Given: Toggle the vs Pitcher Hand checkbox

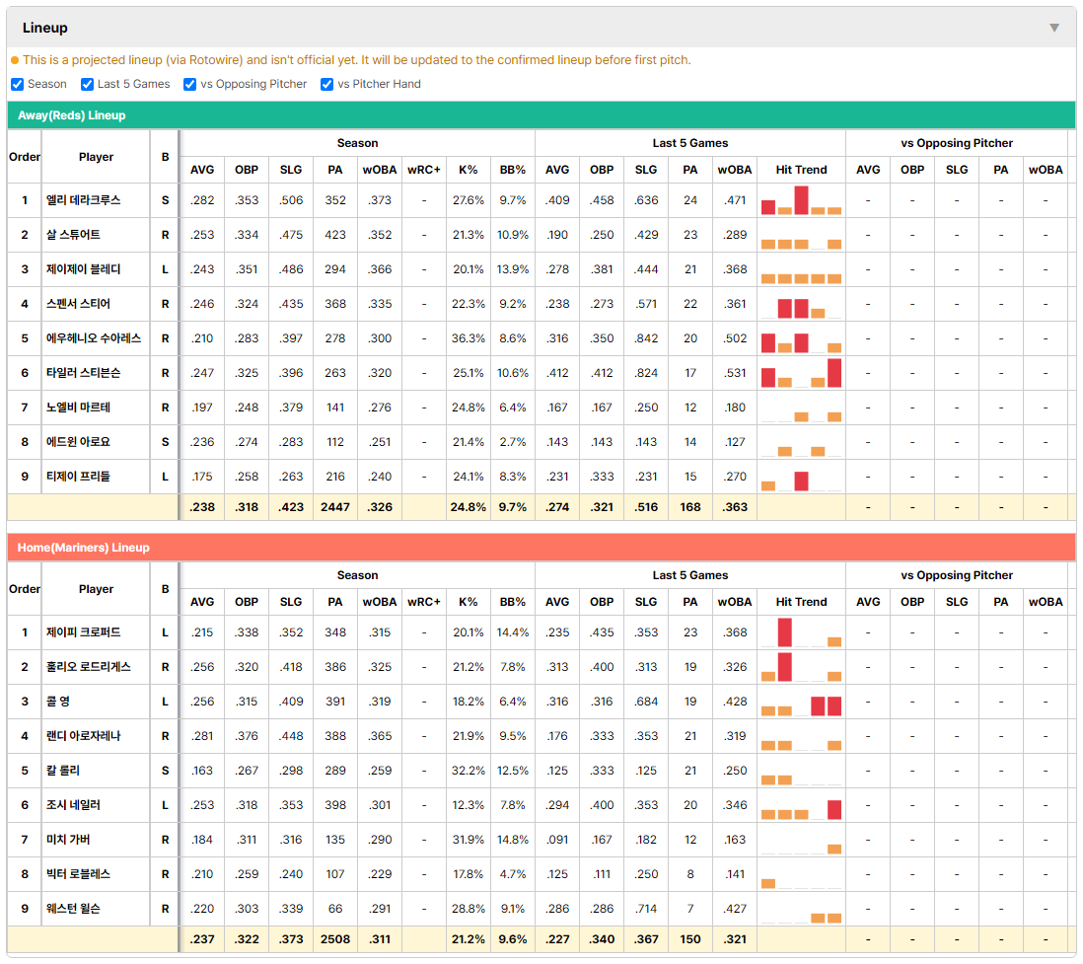Looking at the screenshot, I should (x=326, y=84).
